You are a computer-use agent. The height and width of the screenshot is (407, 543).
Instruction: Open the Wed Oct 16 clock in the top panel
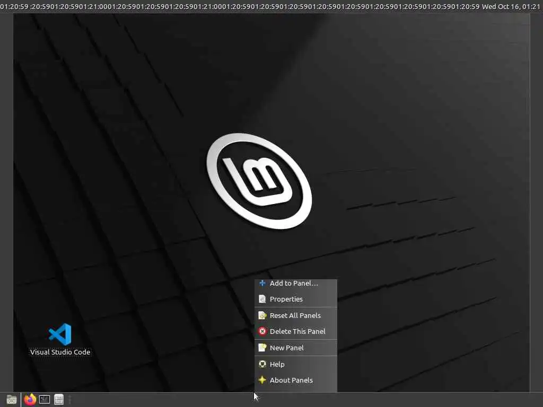[511, 6]
